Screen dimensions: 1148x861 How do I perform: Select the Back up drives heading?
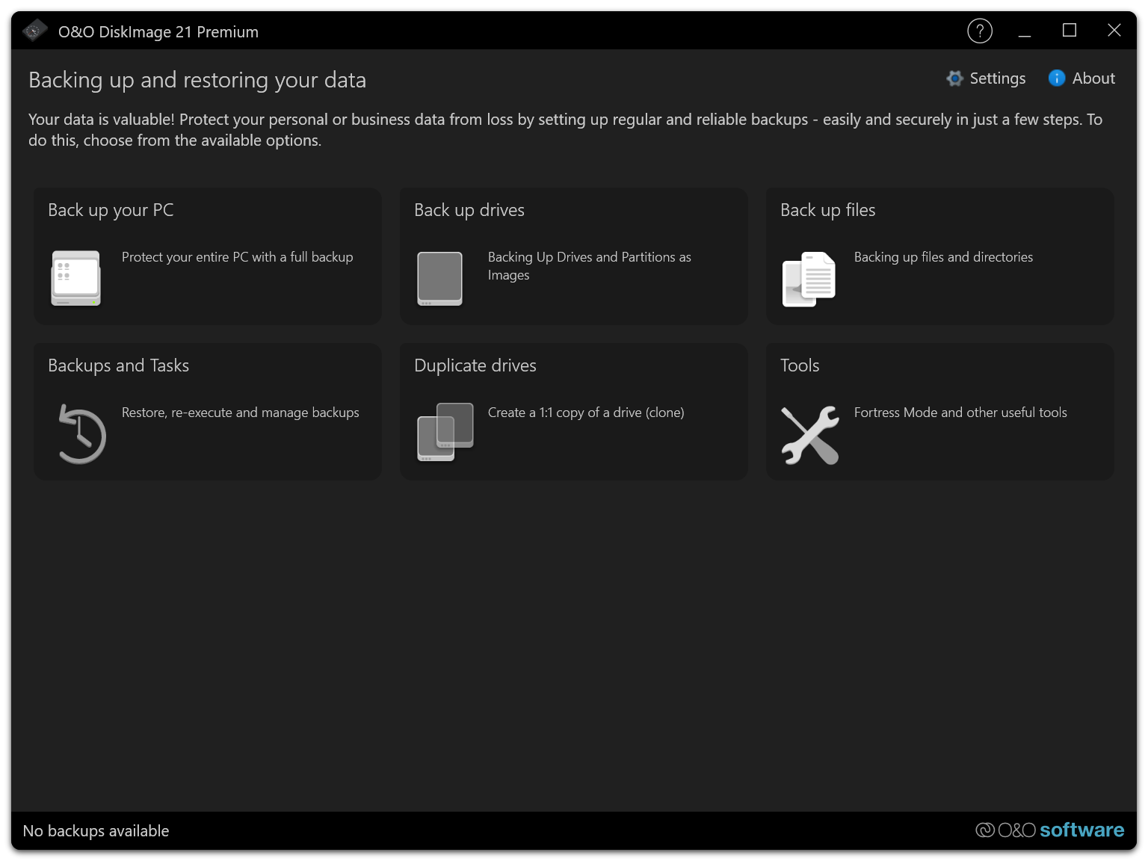tap(469, 210)
